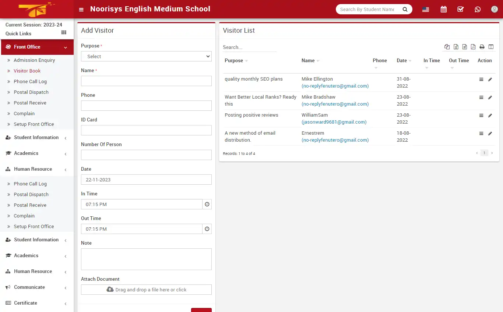Navigate to Admission Enquiry
The image size is (503, 312).
pyautogui.click(x=35, y=60)
